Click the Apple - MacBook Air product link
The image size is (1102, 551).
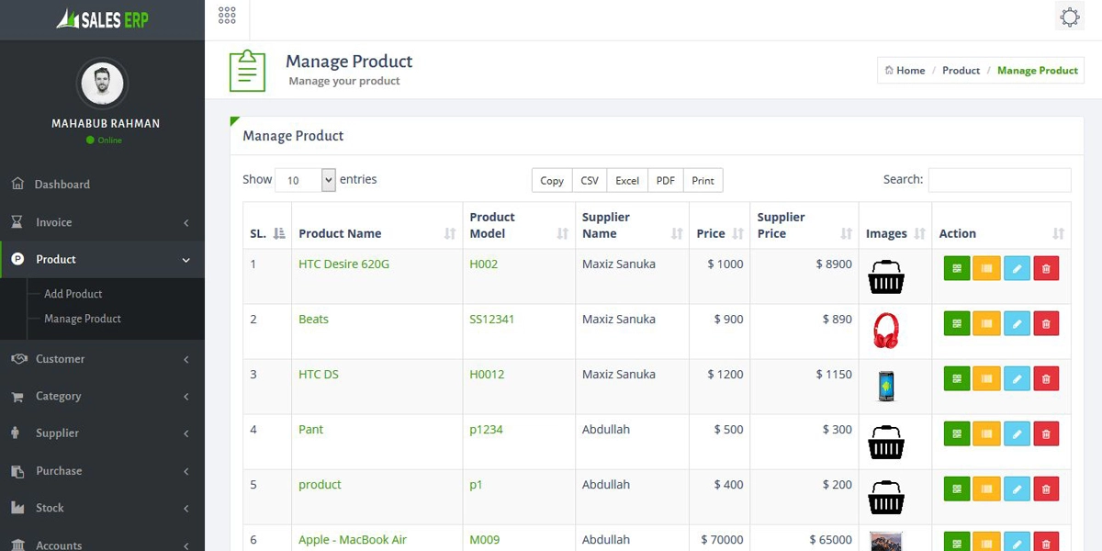(353, 540)
